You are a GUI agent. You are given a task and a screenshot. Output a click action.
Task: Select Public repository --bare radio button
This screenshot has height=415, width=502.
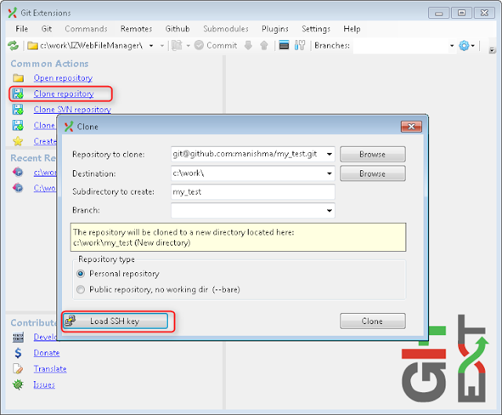pos(81,289)
